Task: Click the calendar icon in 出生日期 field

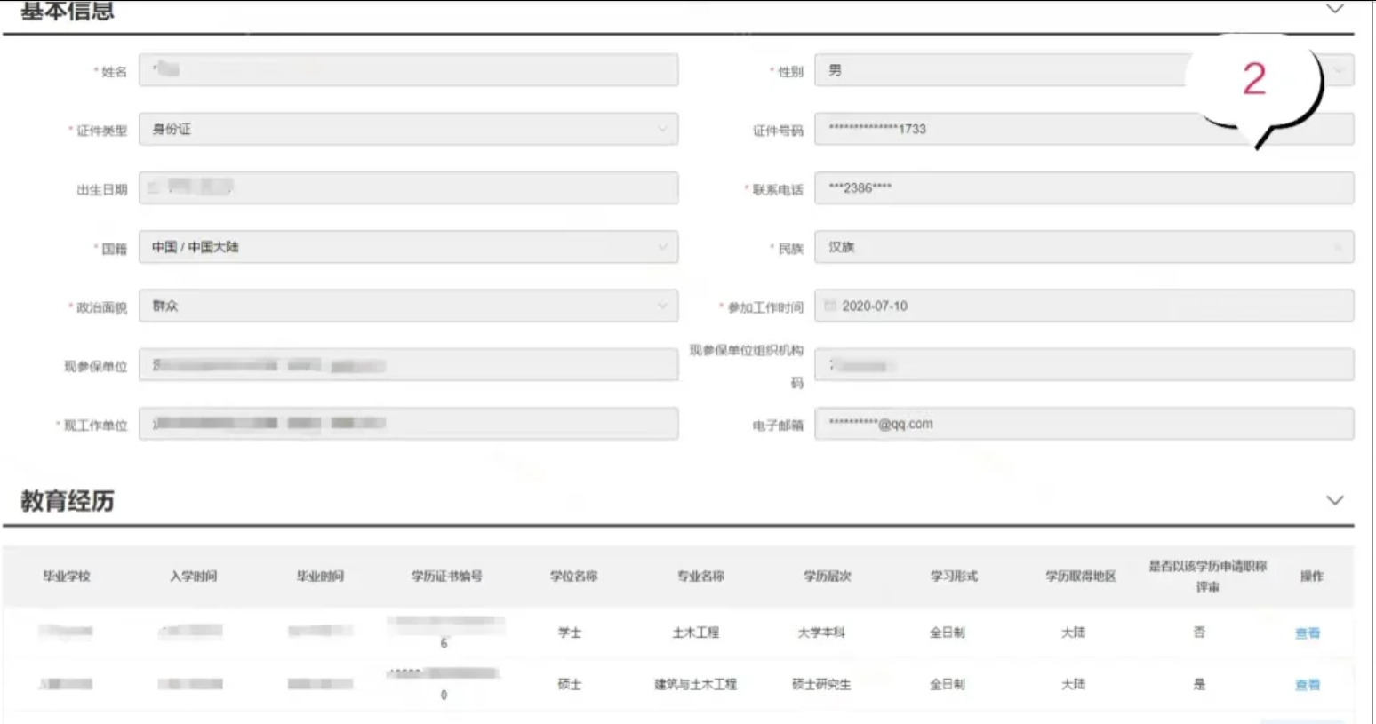Action: pos(154,187)
